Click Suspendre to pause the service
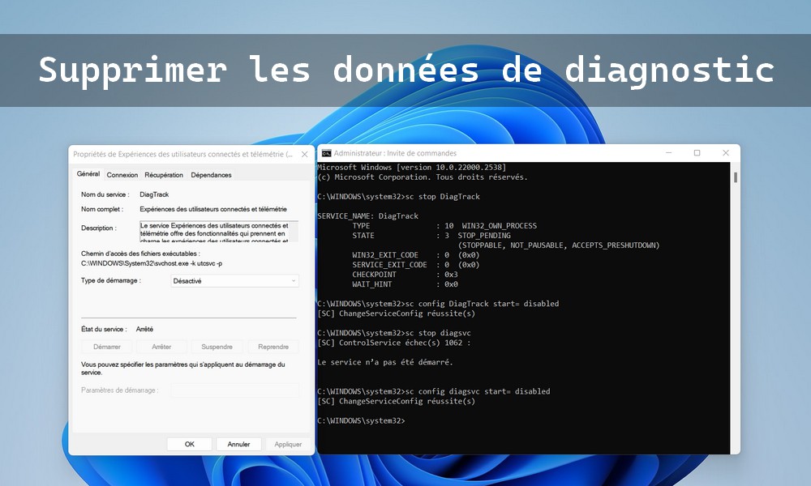The image size is (811, 486). pyautogui.click(x=217, y=346)
